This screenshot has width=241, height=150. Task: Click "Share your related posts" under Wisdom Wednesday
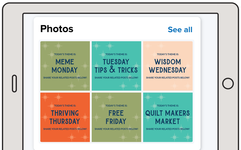(167, 77)
